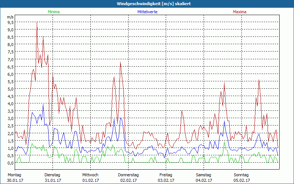This screenshot has height=184, width=294.
Task: Click the 2,5 y-axis value
Action: tap(11, 126)
